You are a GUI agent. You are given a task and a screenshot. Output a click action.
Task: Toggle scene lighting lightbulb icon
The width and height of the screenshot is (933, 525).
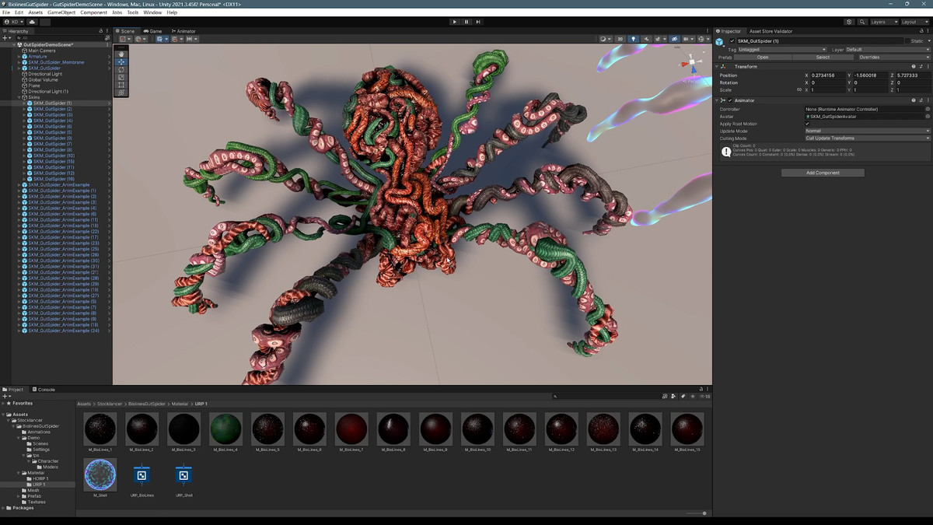pyautogui.click(x=633, y=39)
